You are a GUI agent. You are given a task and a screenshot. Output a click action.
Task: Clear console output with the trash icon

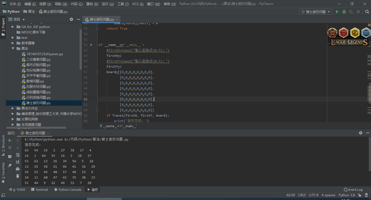coord(18,176)
